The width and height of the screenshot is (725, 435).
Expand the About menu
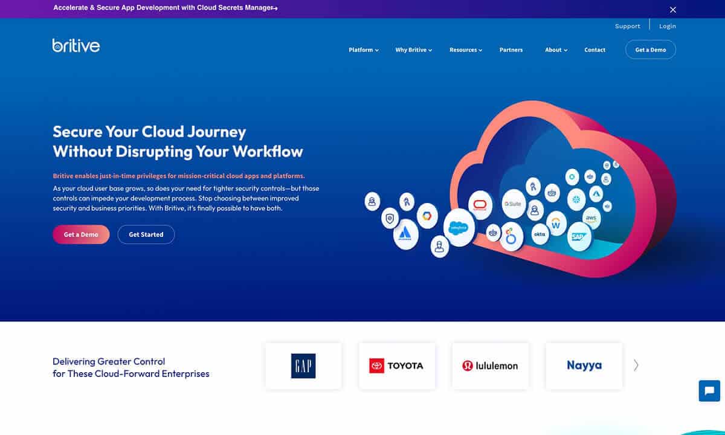(556, 50)
